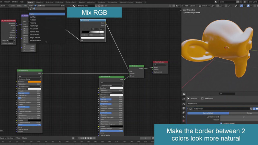Screen dimensions: 258x145
Task: Open ColorRamp Linear interpolation dropdown
Action: click(x=101, y=29)
